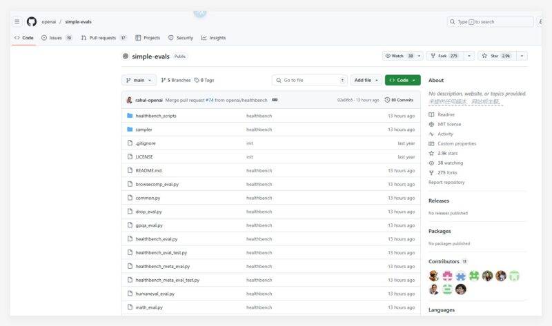Switch to the Pull requests tab

[x=104, y=38]
